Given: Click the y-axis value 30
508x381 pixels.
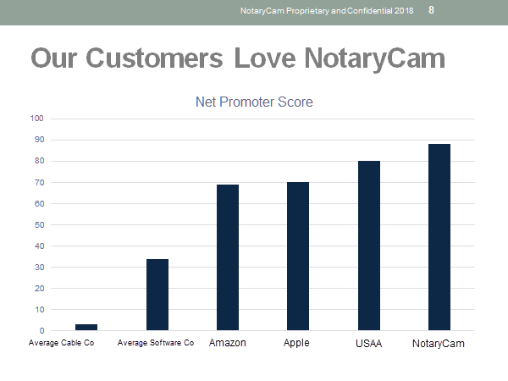Looking at the screenshot, I should 39,268.
